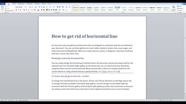Apply the Heading 1 style
Image resolution: width=186 pixels, height=104 pixels.
click(x=90, y=8)
